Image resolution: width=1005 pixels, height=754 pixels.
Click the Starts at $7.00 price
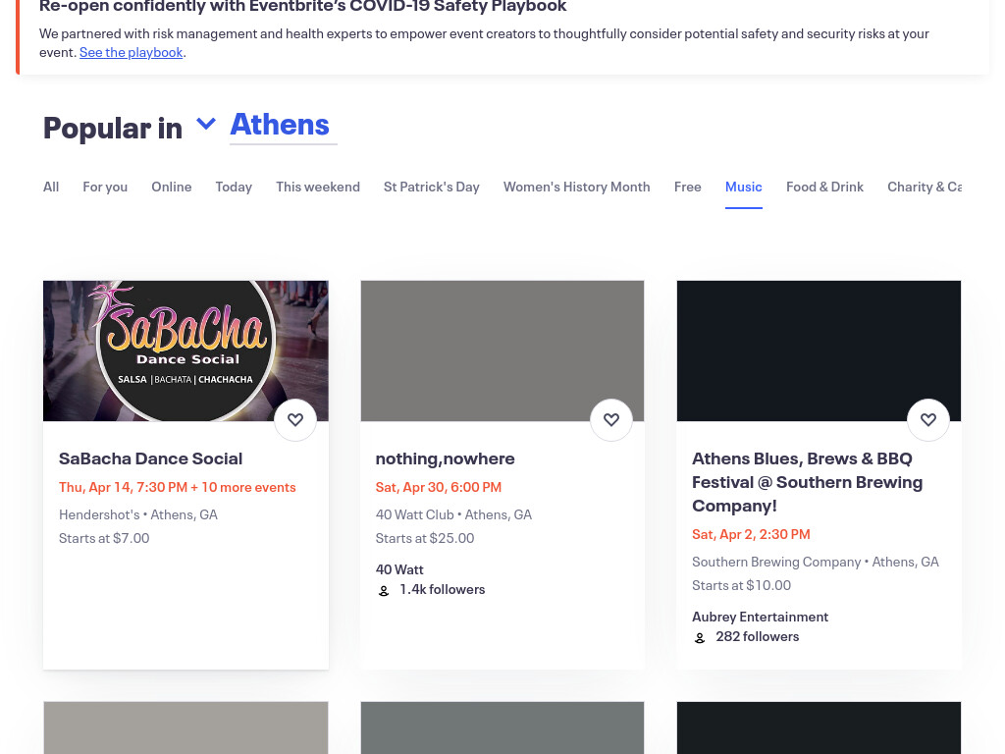coord(104,539)
